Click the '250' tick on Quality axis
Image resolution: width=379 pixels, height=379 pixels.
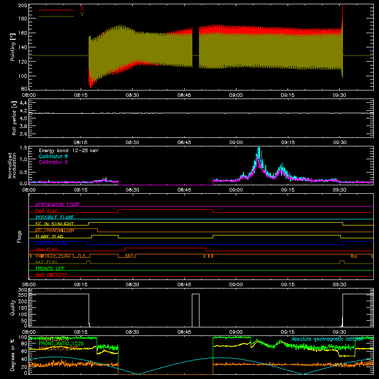[x=23, y=295]
